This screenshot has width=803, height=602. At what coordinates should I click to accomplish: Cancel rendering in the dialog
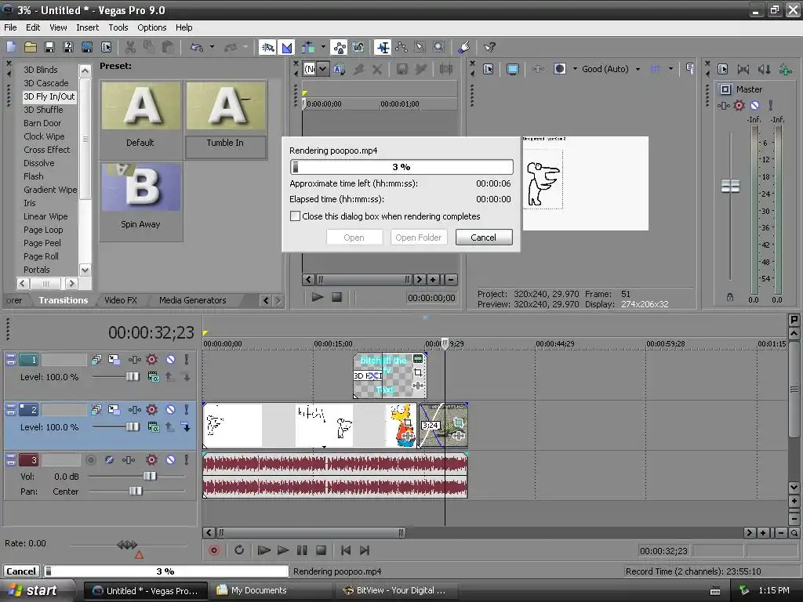coord(483,237)
